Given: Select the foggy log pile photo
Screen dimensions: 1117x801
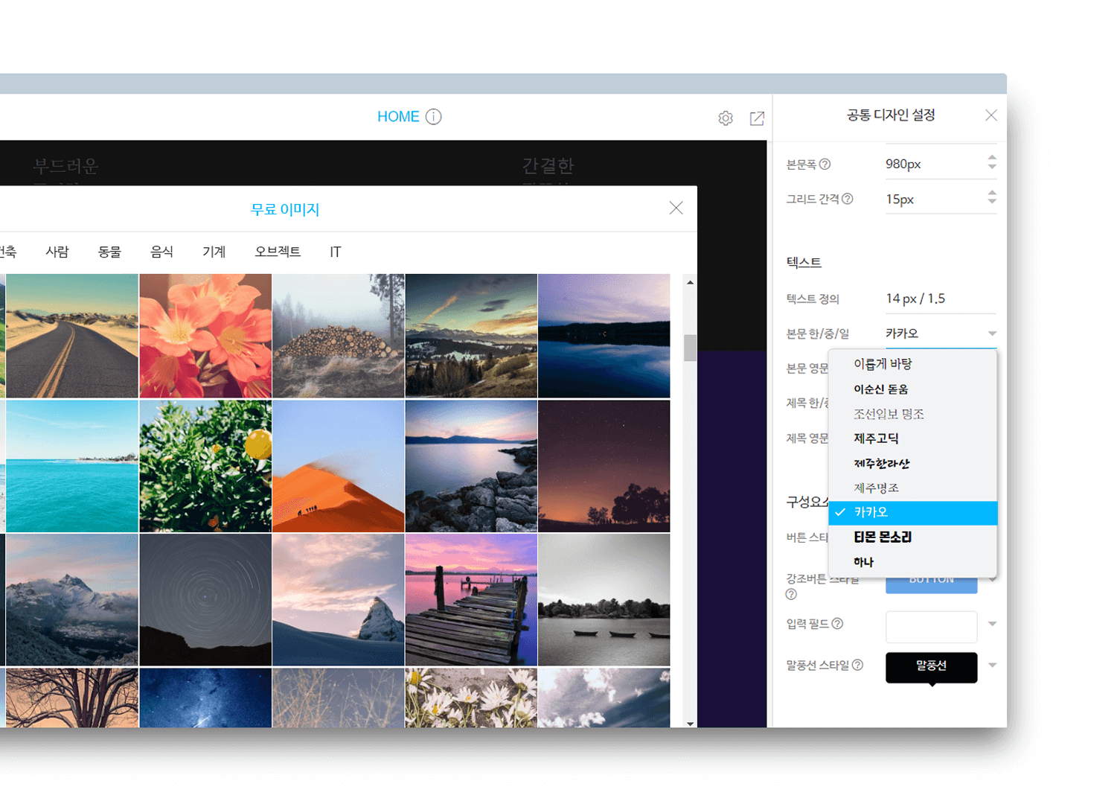Looking at the screenshot, I should point(339,336).
